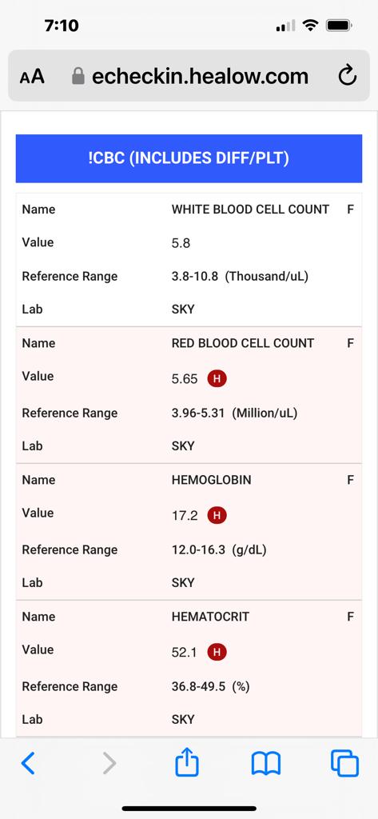This screenshot has height=819, width=378.
Task: Tap the padlock secure-site icon
Action: click(78, 76)
